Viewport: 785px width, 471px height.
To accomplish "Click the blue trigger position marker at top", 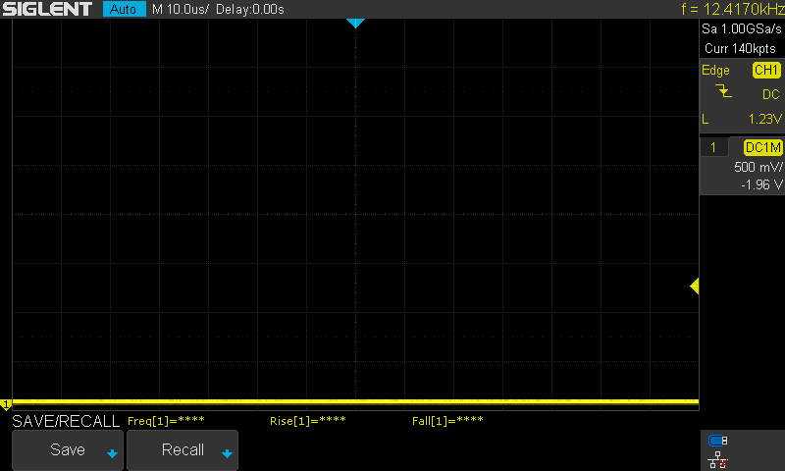I will coord(355,23).
